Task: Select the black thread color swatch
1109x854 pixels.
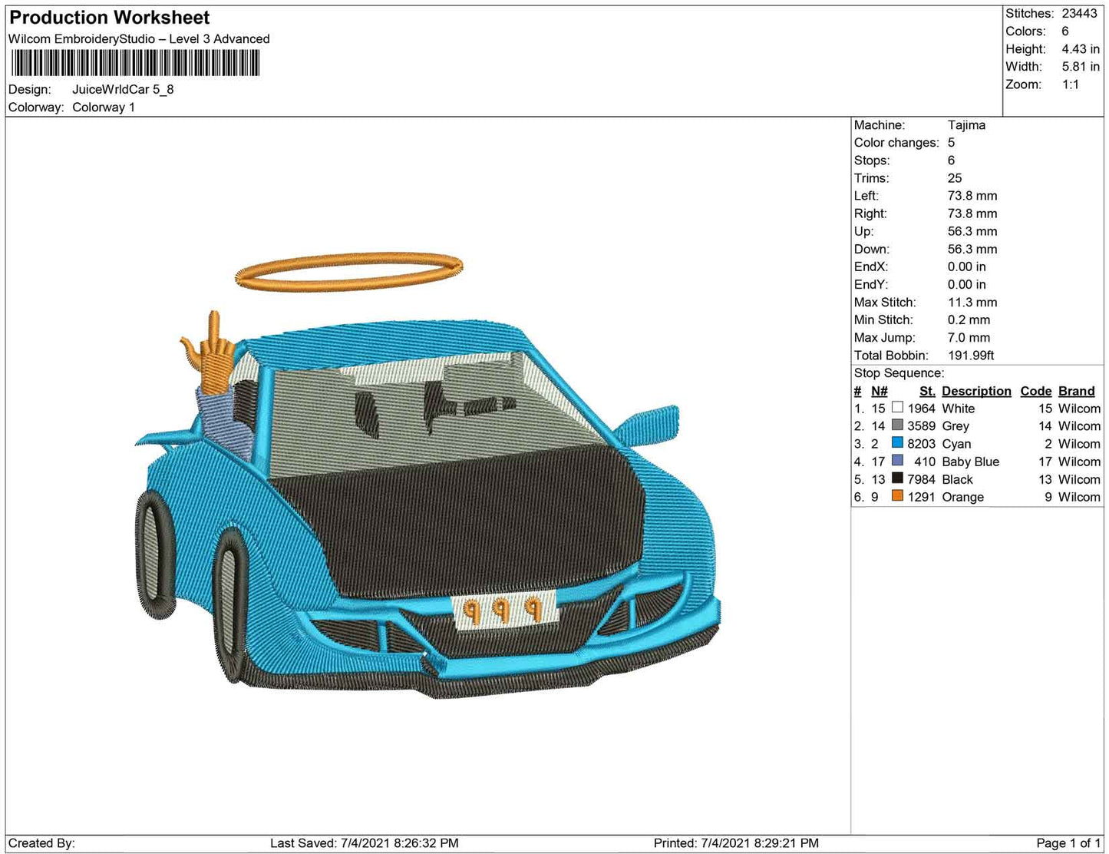Action: click(897, 478)
